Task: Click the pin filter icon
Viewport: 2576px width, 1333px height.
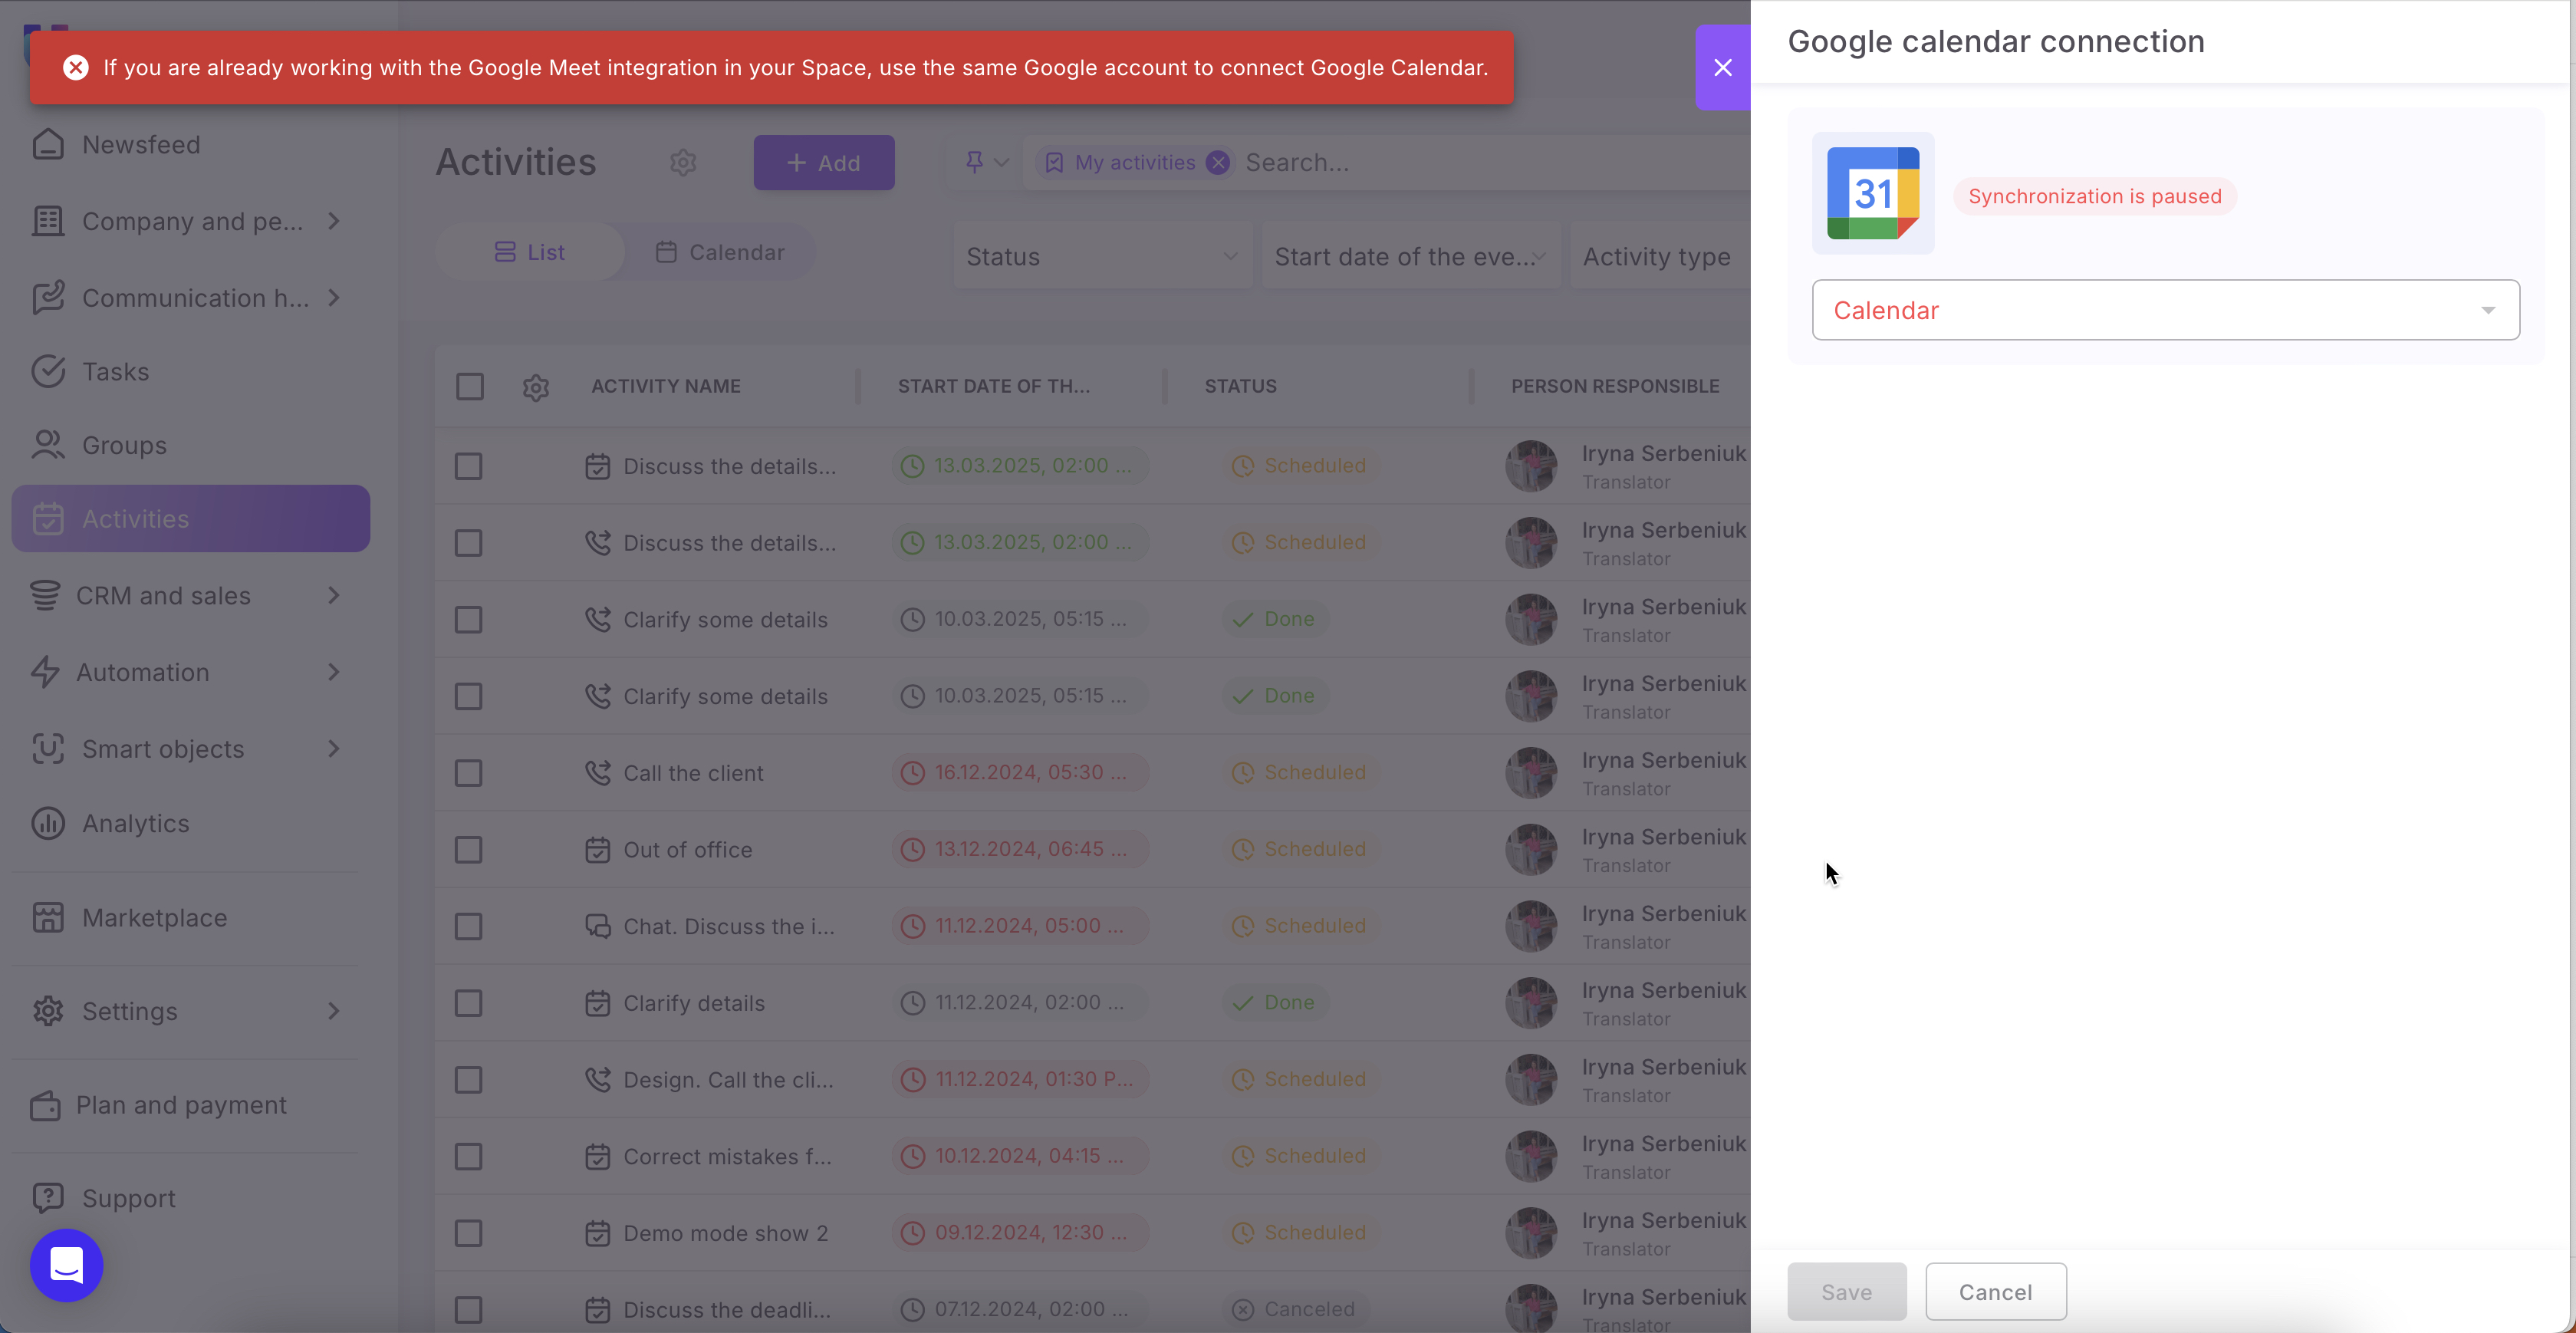Action: tap(974, 162)
